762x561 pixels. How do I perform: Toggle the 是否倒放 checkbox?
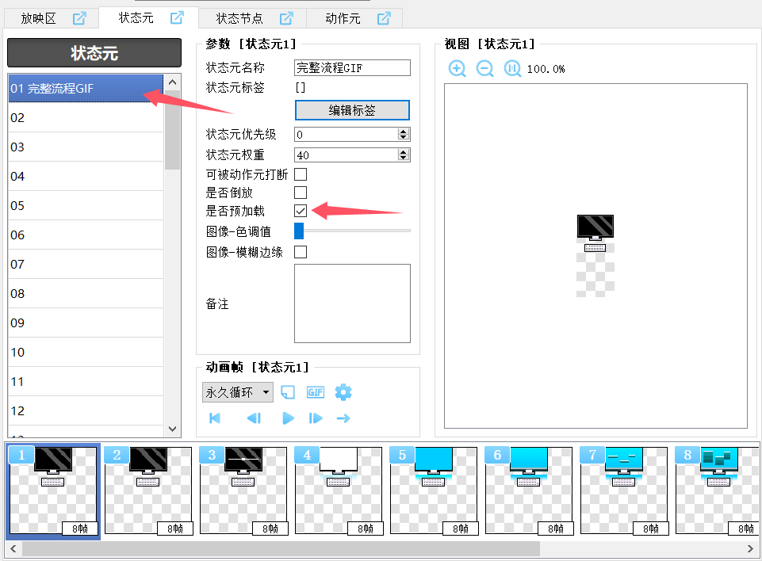tap(301, 193)
